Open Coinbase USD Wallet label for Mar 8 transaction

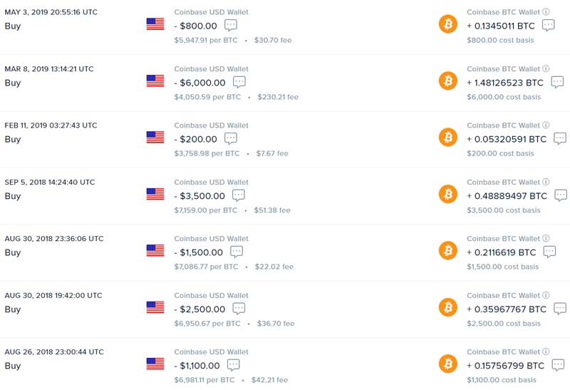click(x=211, y=68)
